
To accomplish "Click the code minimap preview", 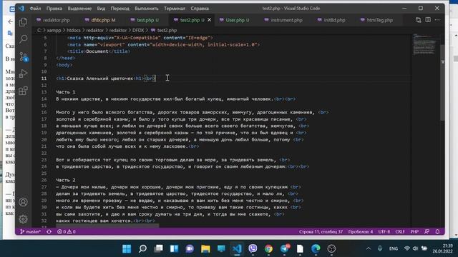I will click(424, 44).
